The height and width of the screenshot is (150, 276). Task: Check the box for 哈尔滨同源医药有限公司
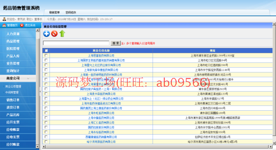click(46, 142)
